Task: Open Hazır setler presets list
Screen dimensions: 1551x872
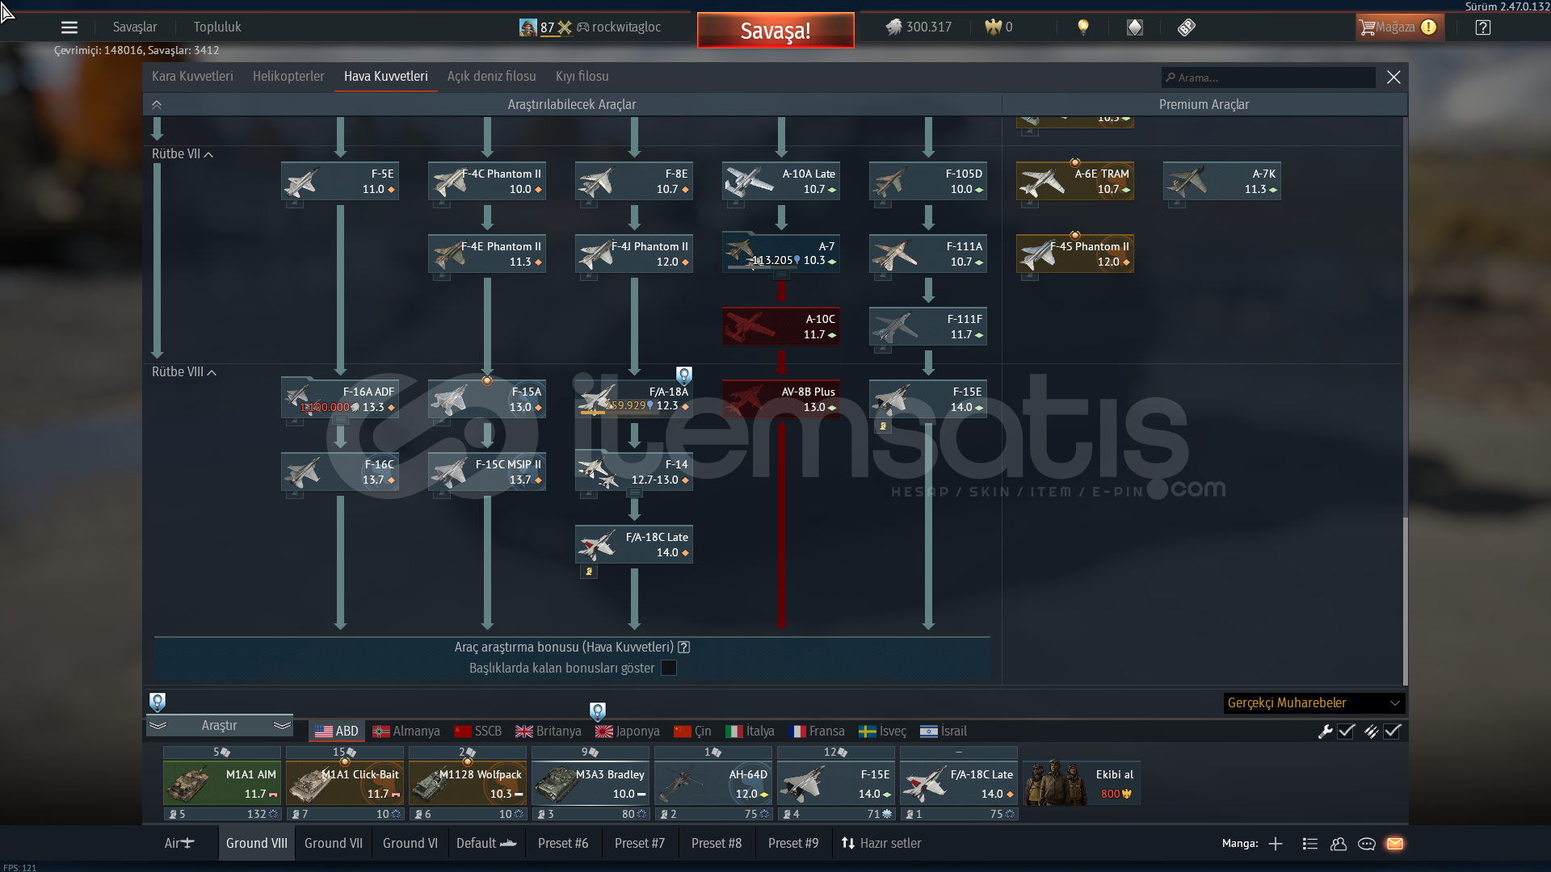Action: click(x=881, y=843)
